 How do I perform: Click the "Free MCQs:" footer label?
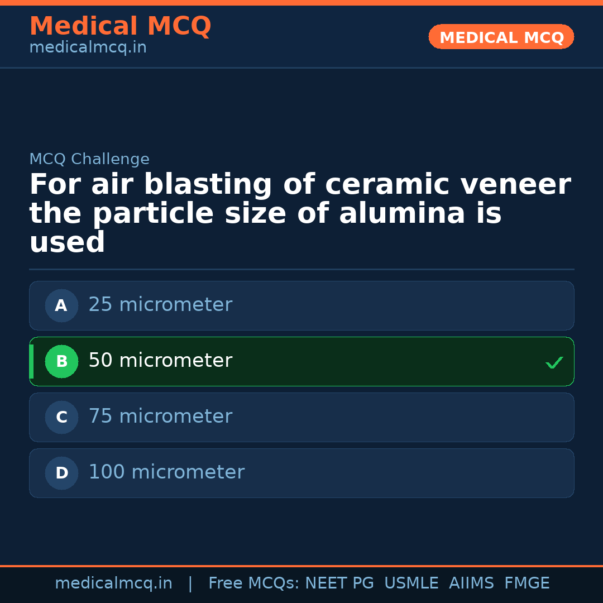[254, 583]
